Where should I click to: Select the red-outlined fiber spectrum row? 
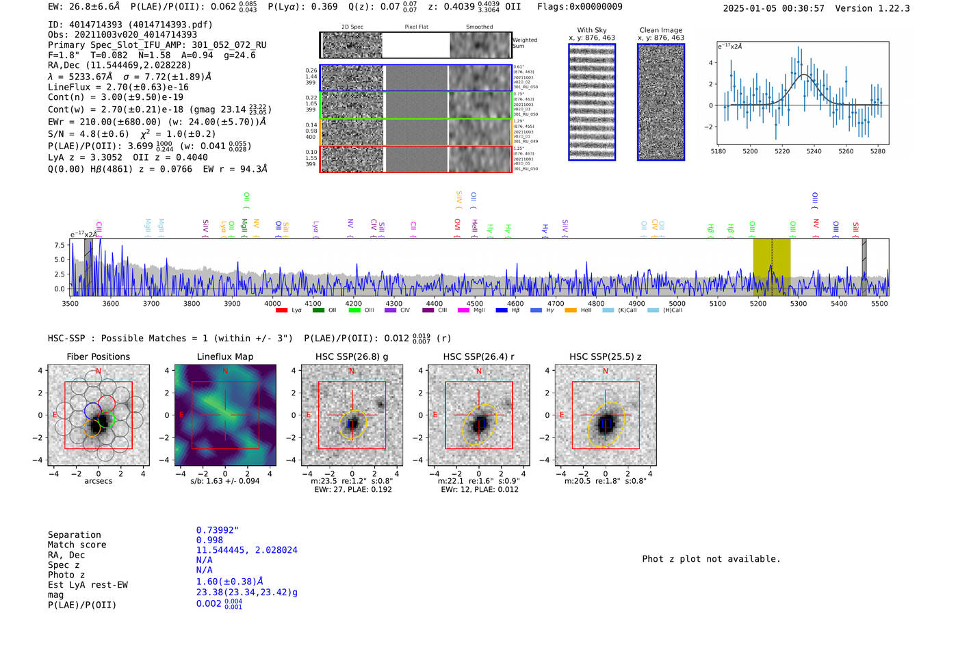tap(416, 159)
